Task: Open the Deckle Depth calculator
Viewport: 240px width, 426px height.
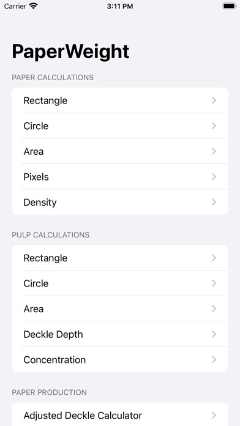Action: click(x=120, y=334)
